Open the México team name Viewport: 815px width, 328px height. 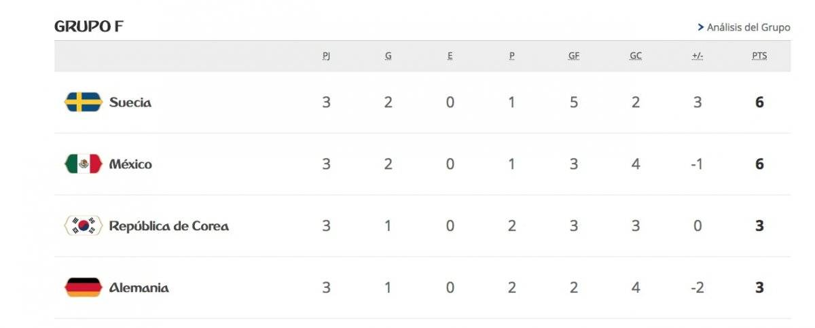pyautogui.click(x=130, y=164)
